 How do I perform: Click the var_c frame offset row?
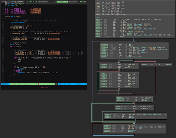click(x=109, y=10)
